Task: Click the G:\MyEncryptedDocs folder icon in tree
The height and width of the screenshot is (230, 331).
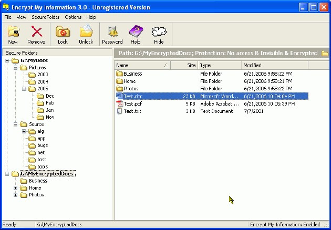Action: point(15,174)
